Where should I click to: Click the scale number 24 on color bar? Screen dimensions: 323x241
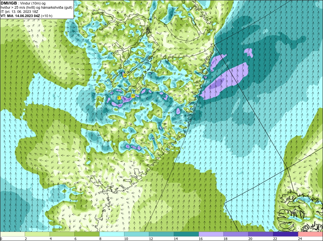point(300,239)
